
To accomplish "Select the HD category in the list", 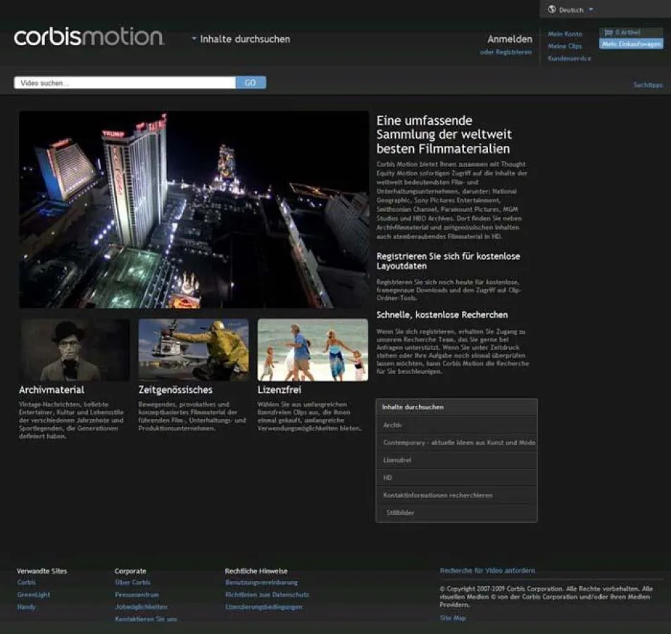I will pyautogui.click(x=456, y=477).
